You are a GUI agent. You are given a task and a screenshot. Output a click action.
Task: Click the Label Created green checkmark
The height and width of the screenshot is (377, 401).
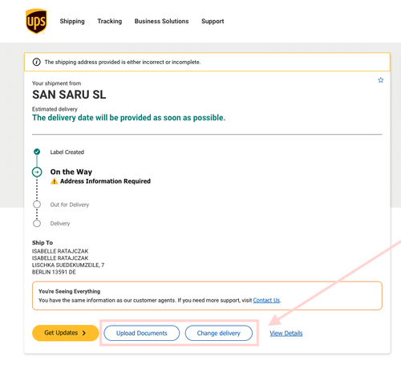point(37,152)
